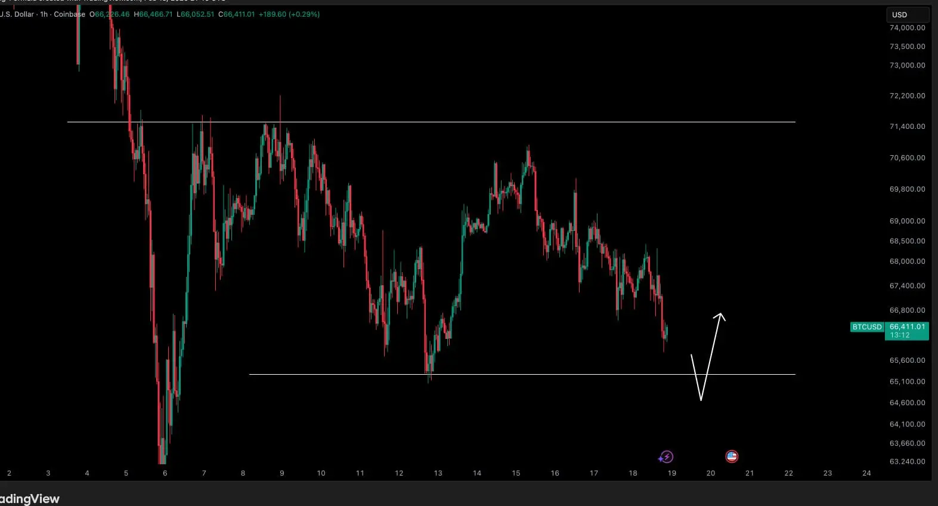Click the bar countdown timer 13:12
938x506 pixels.
(900, 335)
